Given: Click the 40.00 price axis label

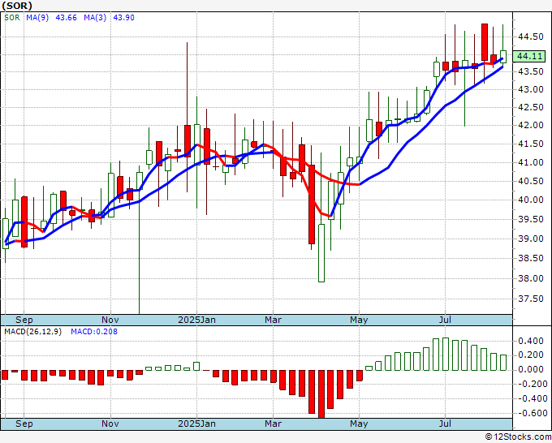Looking at the screenshot, I should click(x=531, y=200).
